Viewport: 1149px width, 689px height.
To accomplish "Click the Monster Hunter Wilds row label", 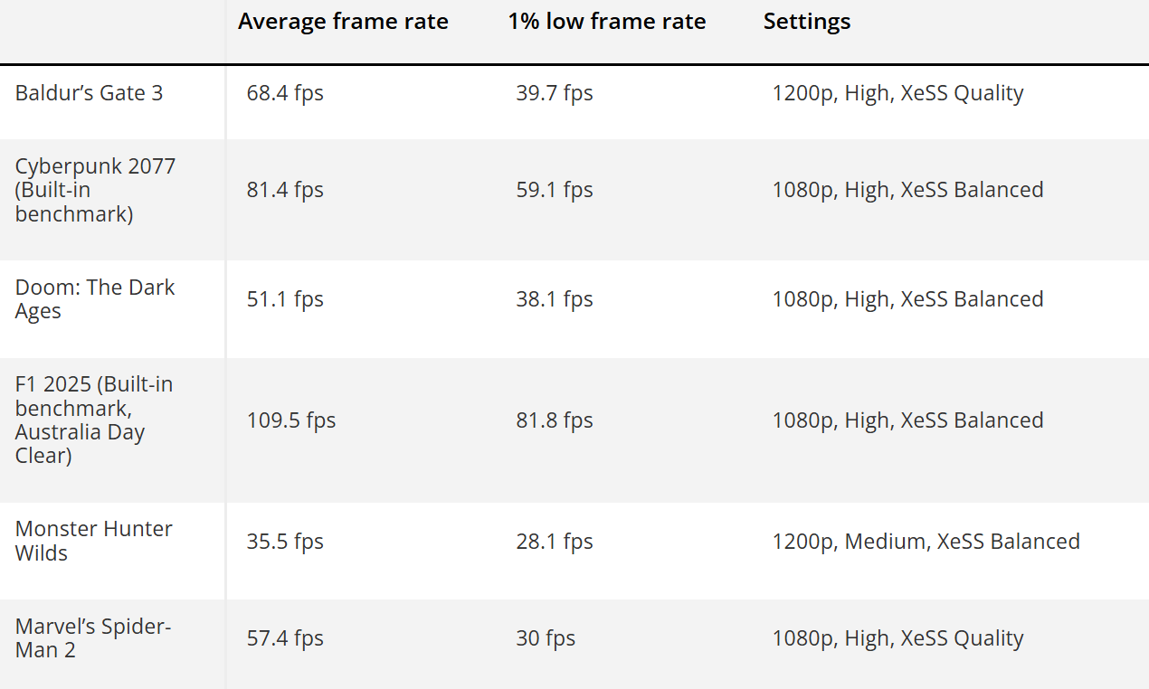I will point(94,541).
